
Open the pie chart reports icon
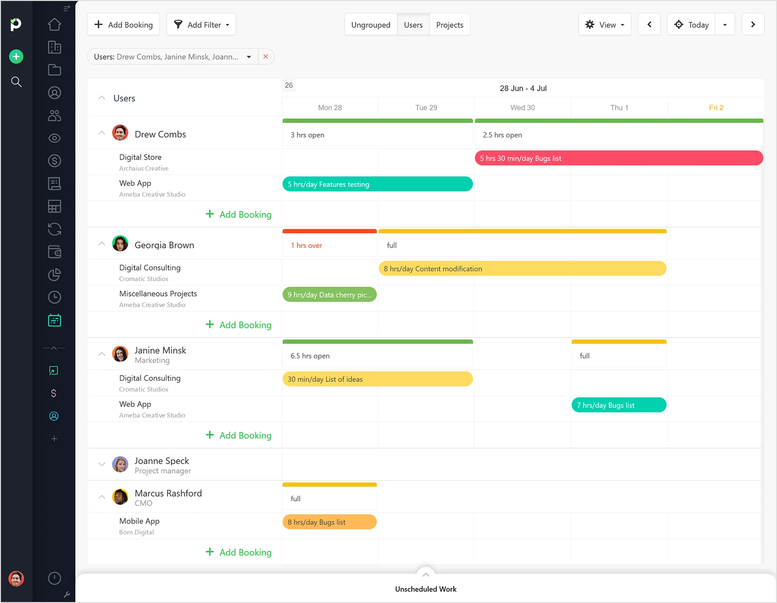(55, 275)
